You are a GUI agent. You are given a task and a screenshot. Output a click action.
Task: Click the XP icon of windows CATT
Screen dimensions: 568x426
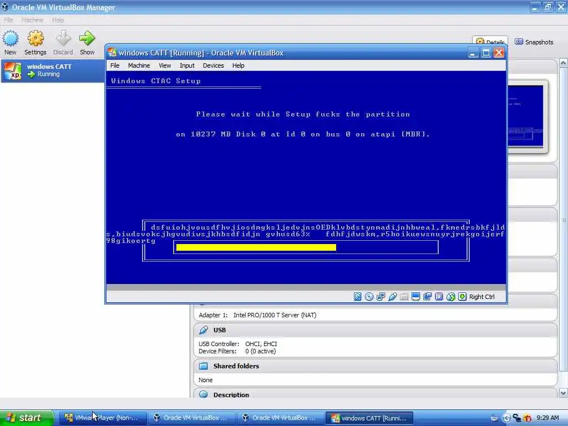(x=13, y=70)
